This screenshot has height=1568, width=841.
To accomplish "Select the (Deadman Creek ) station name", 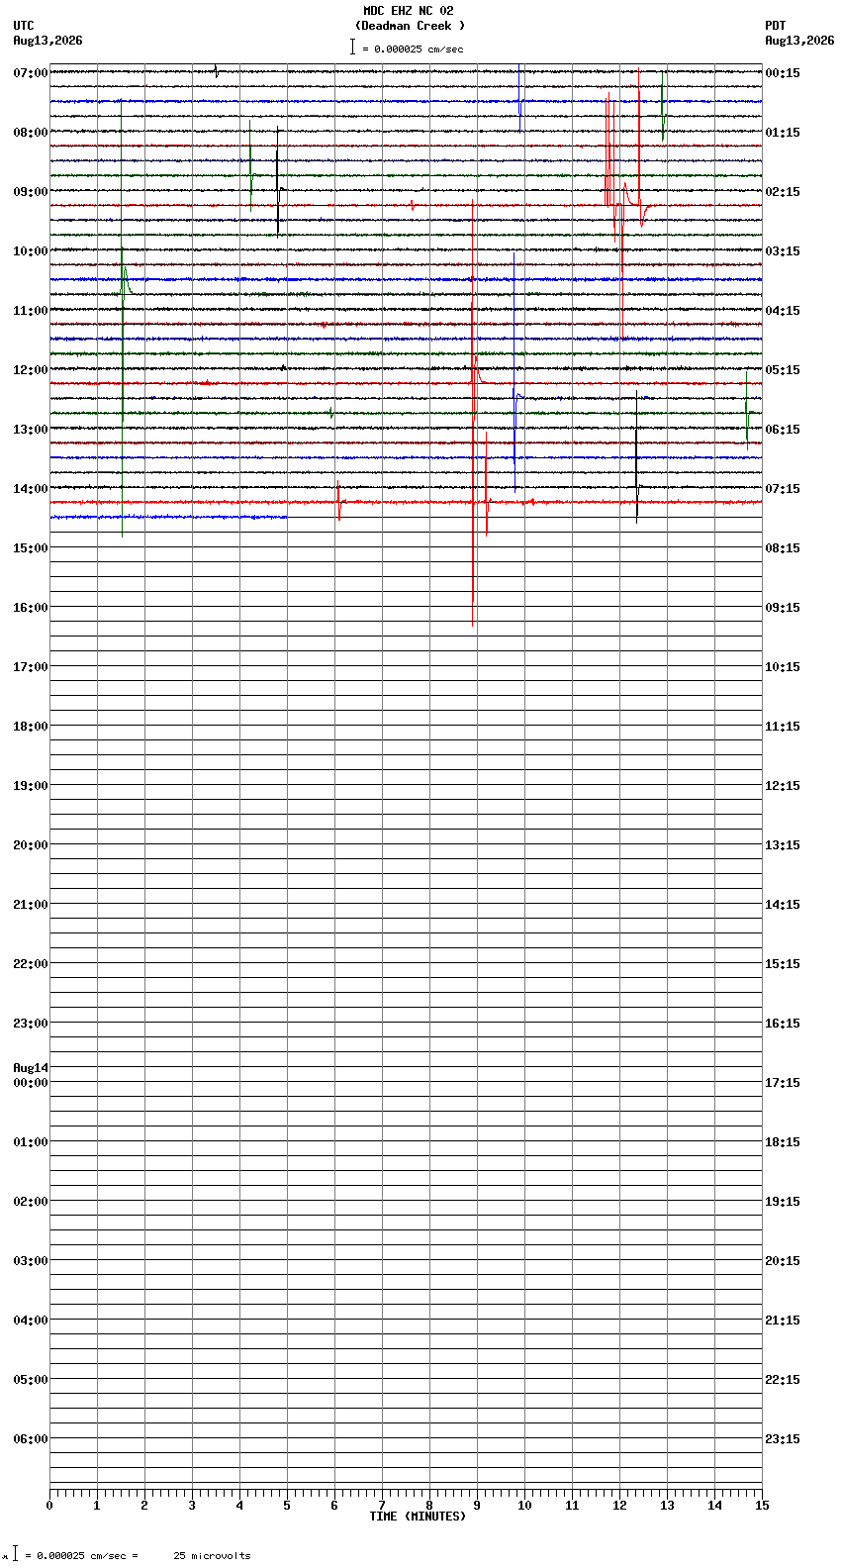I will [410, 26].
